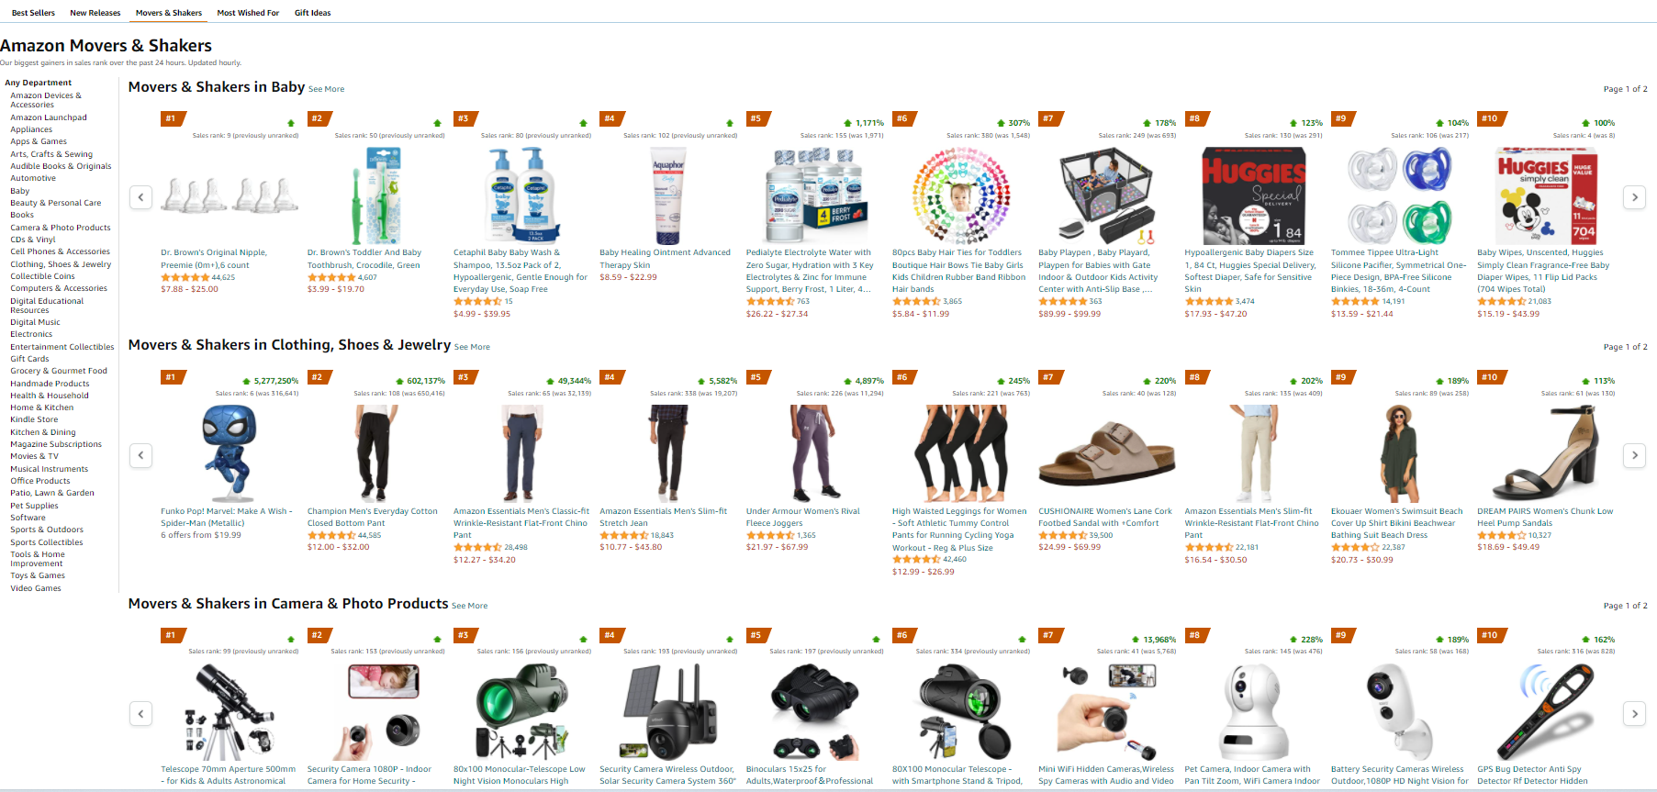Screen dimensions: 1657x792
Task: Advance the Clothing, Shoes & Jewelry carousel
Action: coord(1634,455)
